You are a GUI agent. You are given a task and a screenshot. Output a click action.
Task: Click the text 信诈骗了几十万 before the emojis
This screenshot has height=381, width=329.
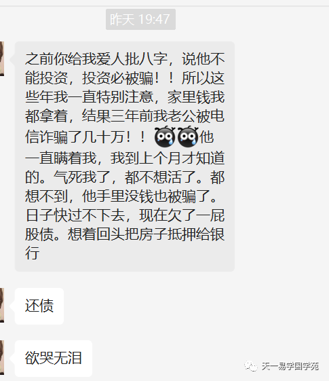click(75, 137)
